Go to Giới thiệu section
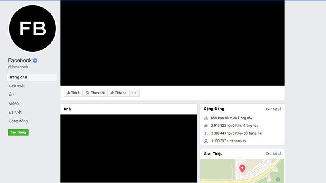The height and width of the screenshot is (183, 326). (17, 86)
